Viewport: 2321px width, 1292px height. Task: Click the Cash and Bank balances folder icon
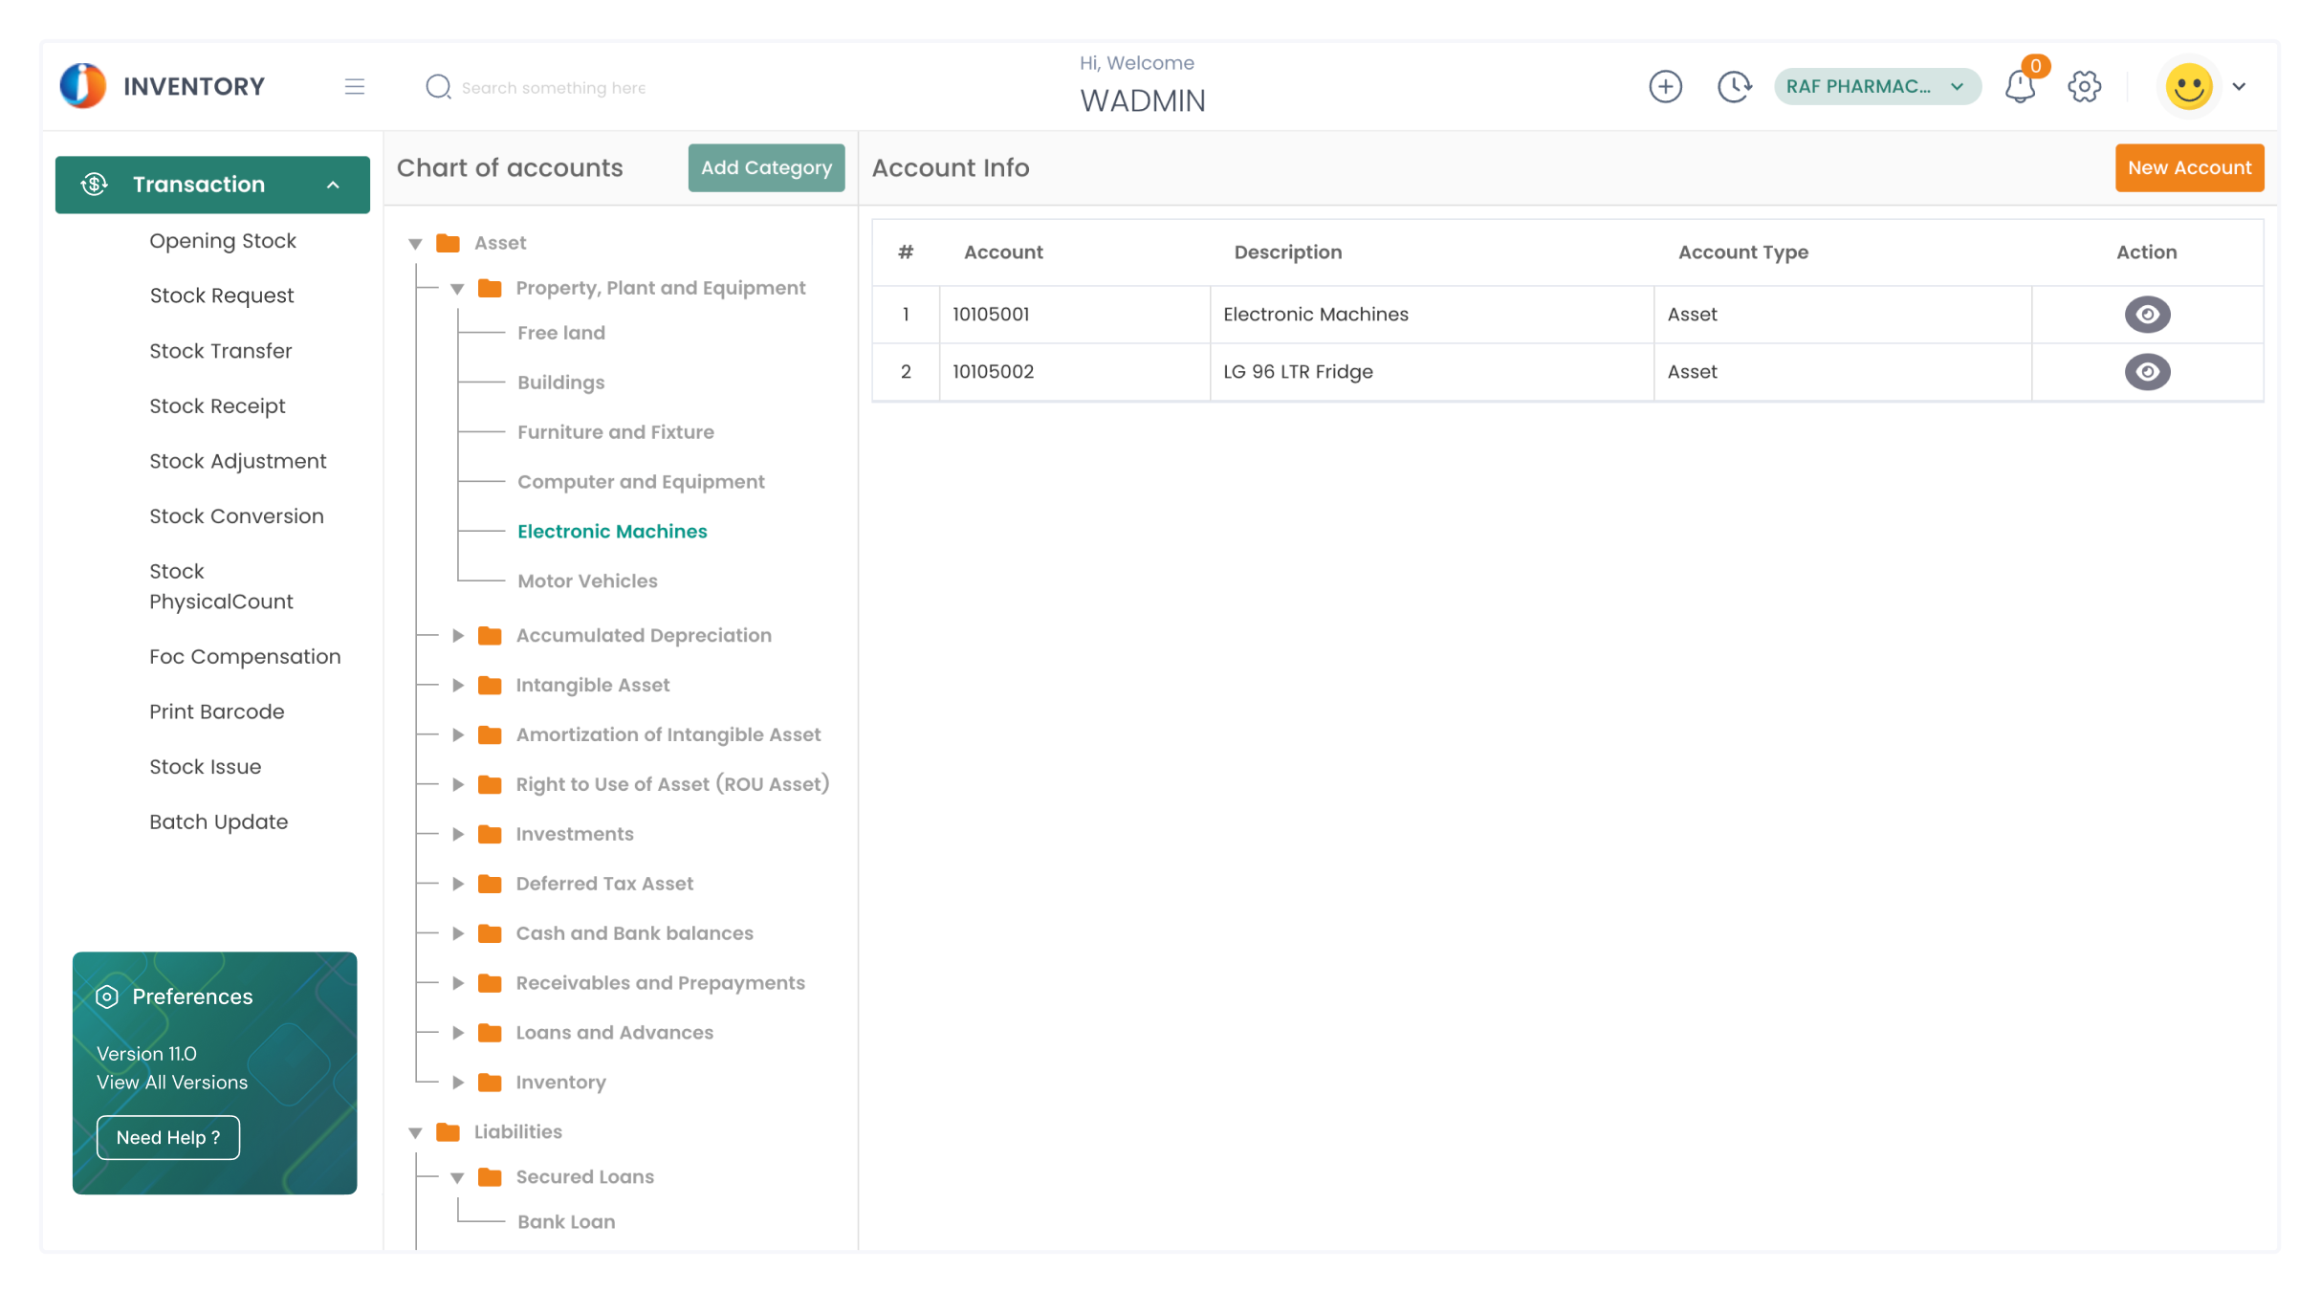(490, 933)
